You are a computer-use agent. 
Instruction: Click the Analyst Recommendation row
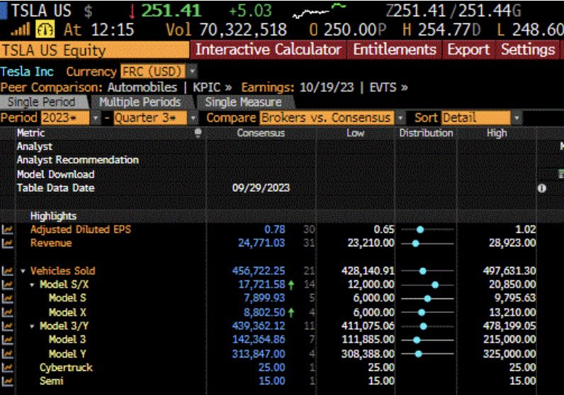point(77,160)
